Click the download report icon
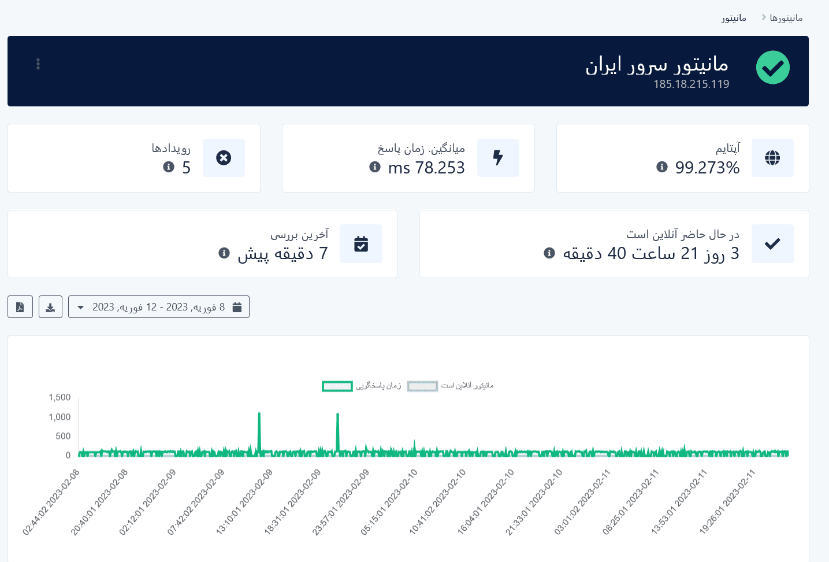This screenshot has height=562, width=829. point(50,307)
